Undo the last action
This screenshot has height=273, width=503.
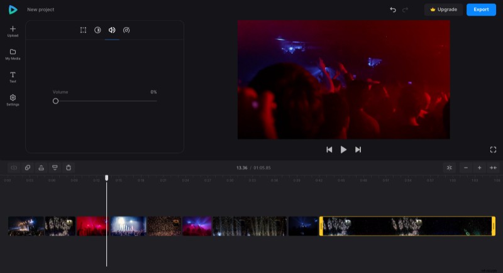[x=392, y=9]
